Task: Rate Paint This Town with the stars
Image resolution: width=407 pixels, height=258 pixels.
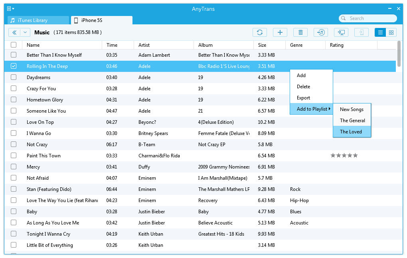Action: point(344,155)
